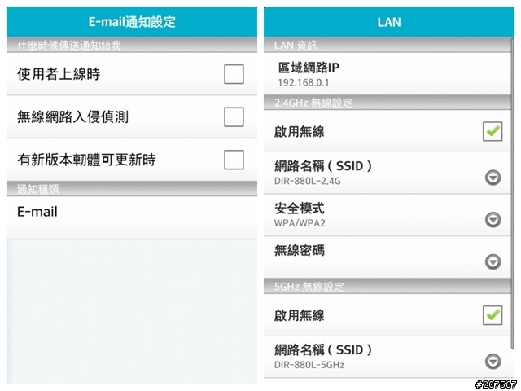Click the 2.4GHz 無線設定 section header

tap(387, 103)
